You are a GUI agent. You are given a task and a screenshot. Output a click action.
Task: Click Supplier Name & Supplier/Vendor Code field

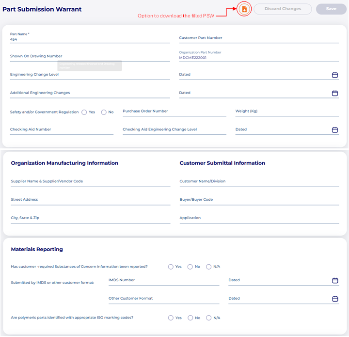pos(90,181)
